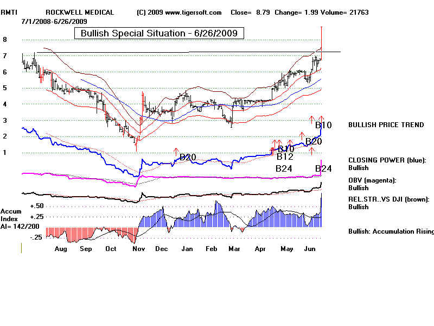Click the Bullish status under OBV
The image size is (434, 326).
[x=359, y=188]
